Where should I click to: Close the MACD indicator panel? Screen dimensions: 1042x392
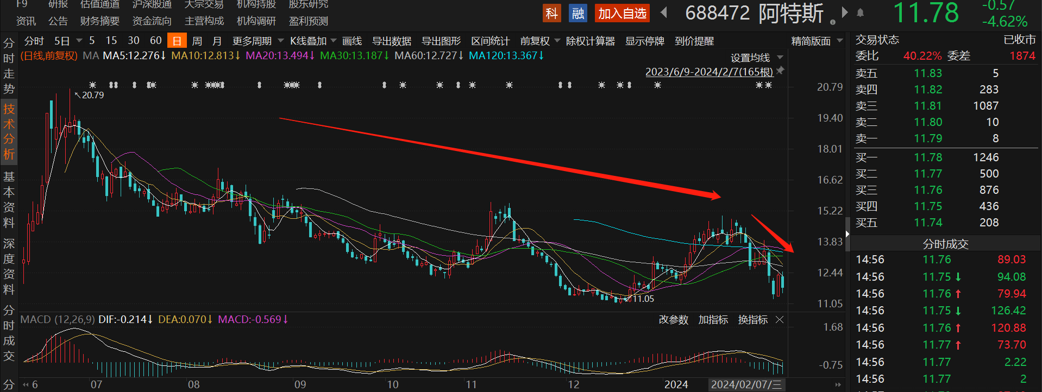780,320
